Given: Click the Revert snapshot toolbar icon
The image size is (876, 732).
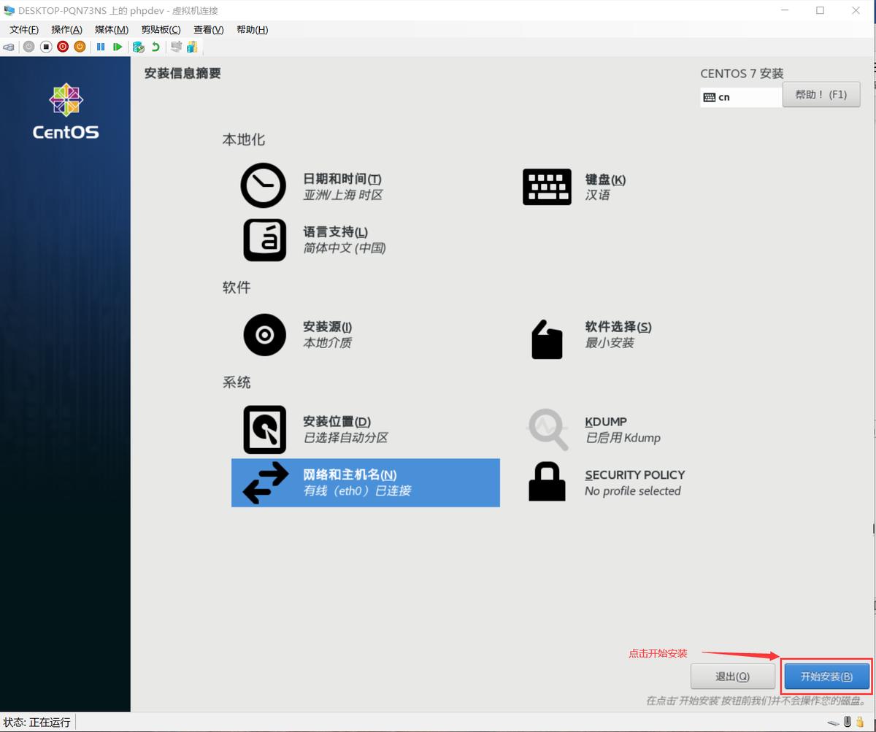Looking at the screenshot, I should pyautogui.click(x=155, y=46).
